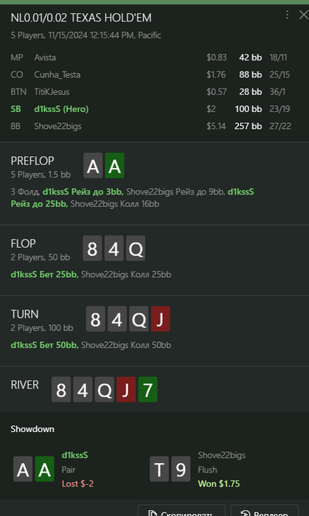Click the 8 card in the flop row
This screenshot has height=516, width=309.
tap(92, 248)
